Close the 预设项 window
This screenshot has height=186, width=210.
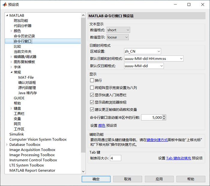[202, 5]
